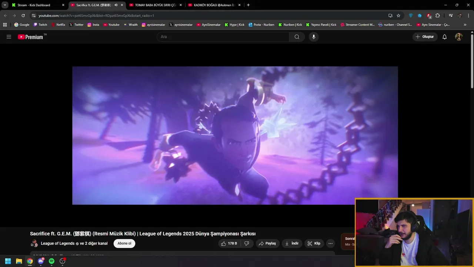Image resolution: width=474 pixels, height=267 pixels.
Task: Open the Posta - Nuriben bookmark
Action: (x=261, y=24)
